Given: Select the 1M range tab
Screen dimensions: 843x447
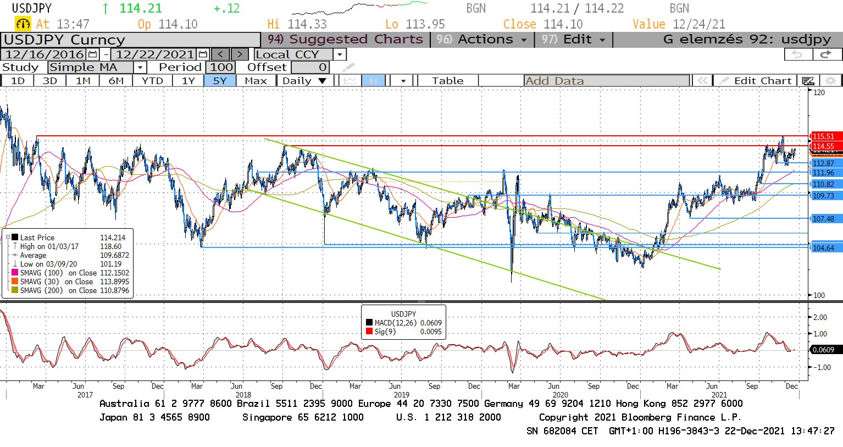Looking at the screenshot, I should pyautogui.click(x=83, y=81).
